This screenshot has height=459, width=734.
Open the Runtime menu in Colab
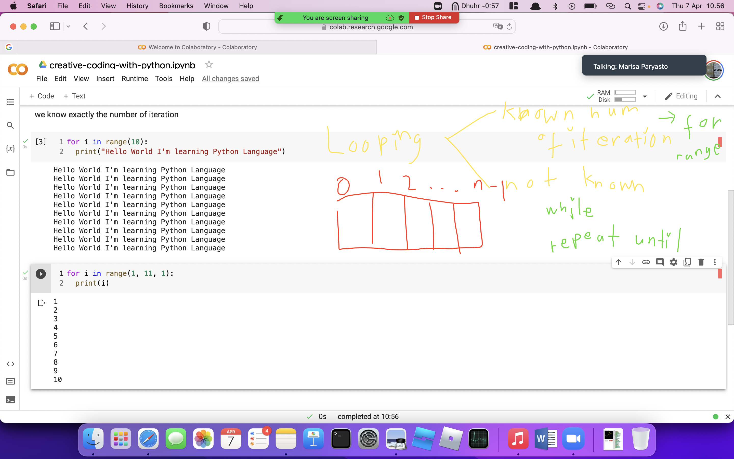(135, 79)
